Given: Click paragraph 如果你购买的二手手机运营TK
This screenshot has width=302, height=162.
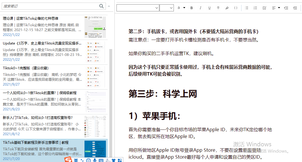Looking at the screenshot, I should (x=172, y=54).
